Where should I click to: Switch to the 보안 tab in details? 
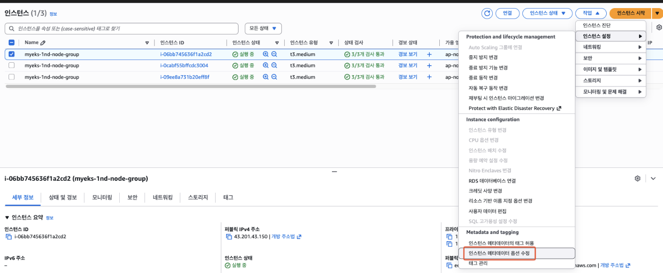pyautogui.click(x=132, y=197)
